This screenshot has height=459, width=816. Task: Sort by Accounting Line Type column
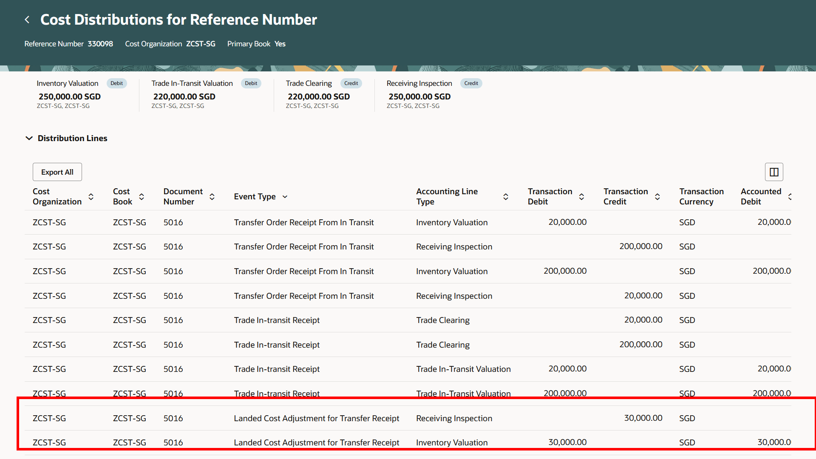tap(506, 197)
